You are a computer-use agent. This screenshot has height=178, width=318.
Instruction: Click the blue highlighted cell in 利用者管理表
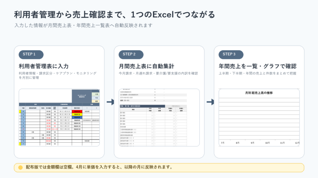pos(77,117)
